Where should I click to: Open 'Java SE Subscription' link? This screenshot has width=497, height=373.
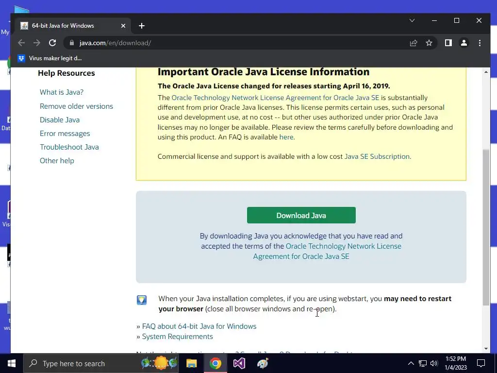point(377,157)
